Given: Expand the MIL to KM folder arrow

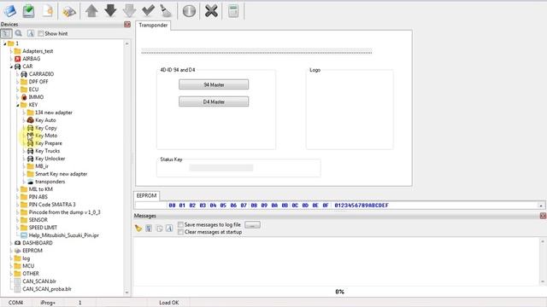Looking at the screenshot, I should (x=17, y=189).
